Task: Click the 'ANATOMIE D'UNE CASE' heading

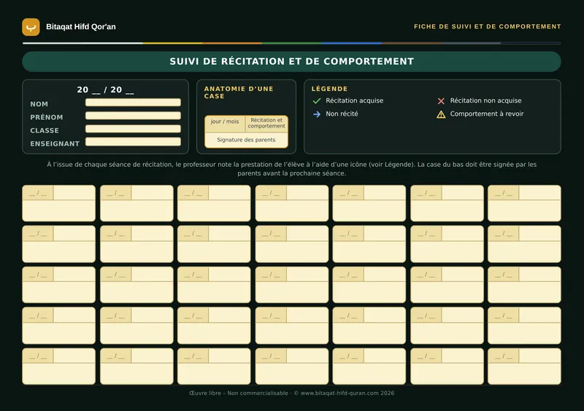Action: (239, 93)
